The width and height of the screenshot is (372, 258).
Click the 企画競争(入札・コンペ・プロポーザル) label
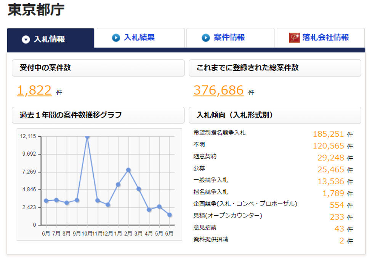245,204
